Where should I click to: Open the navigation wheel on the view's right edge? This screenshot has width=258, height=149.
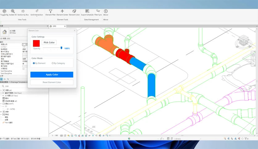click(x=253, y=55)
